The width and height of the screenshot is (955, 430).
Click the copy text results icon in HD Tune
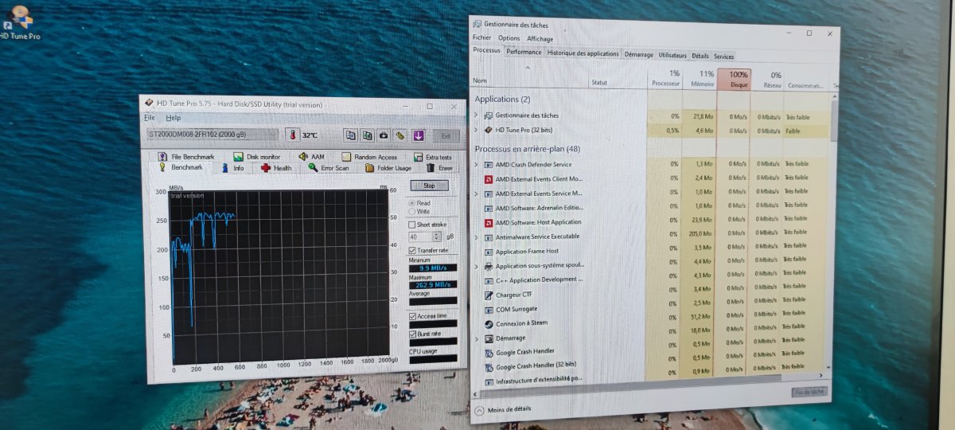tap(350, 135)
